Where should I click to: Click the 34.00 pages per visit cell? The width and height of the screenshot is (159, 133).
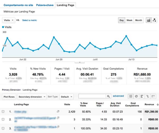104,128
